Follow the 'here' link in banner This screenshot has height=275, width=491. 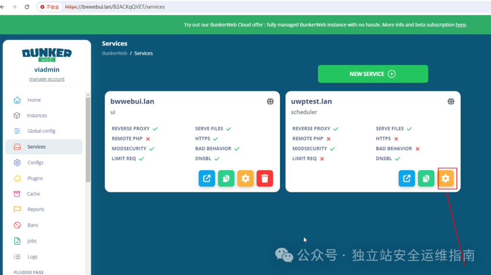[460, 25]
